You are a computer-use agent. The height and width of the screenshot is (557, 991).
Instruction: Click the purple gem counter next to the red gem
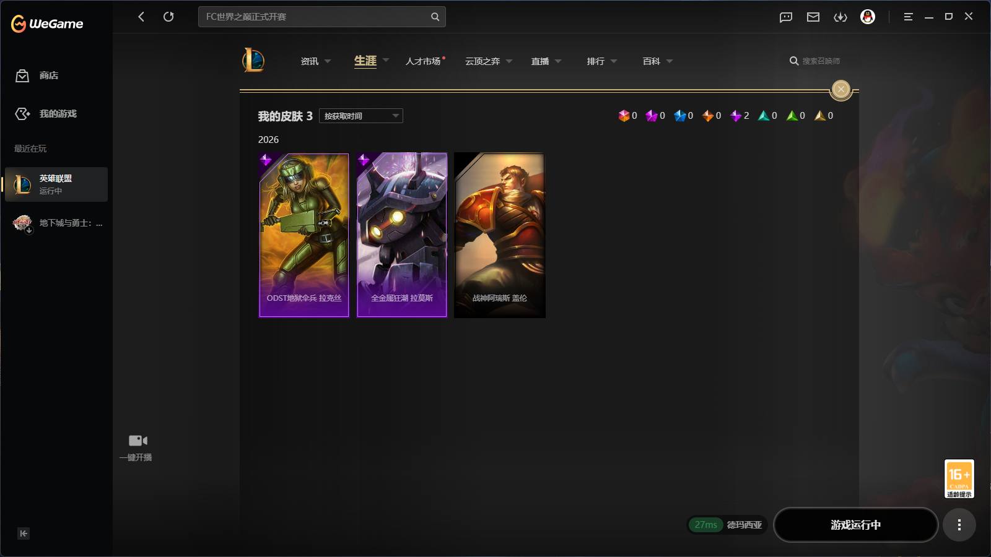(x=652, y=116)
